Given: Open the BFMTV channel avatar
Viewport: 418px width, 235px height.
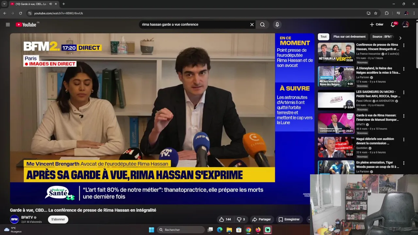Looking at the screenshot, I should [x=14, y=219].
